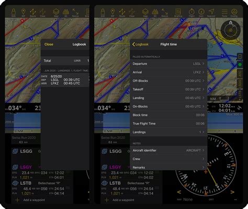This screenshot has height=209, width=248.
Task: Tap the green status dot on map edge
Action: pos(240,65)
